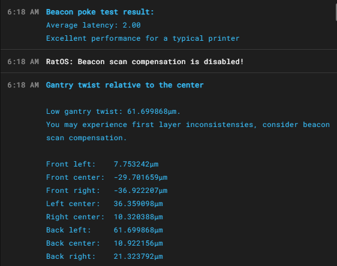
Task: Click the first layer inconsistensies warning line
Action: click(188, 125)
